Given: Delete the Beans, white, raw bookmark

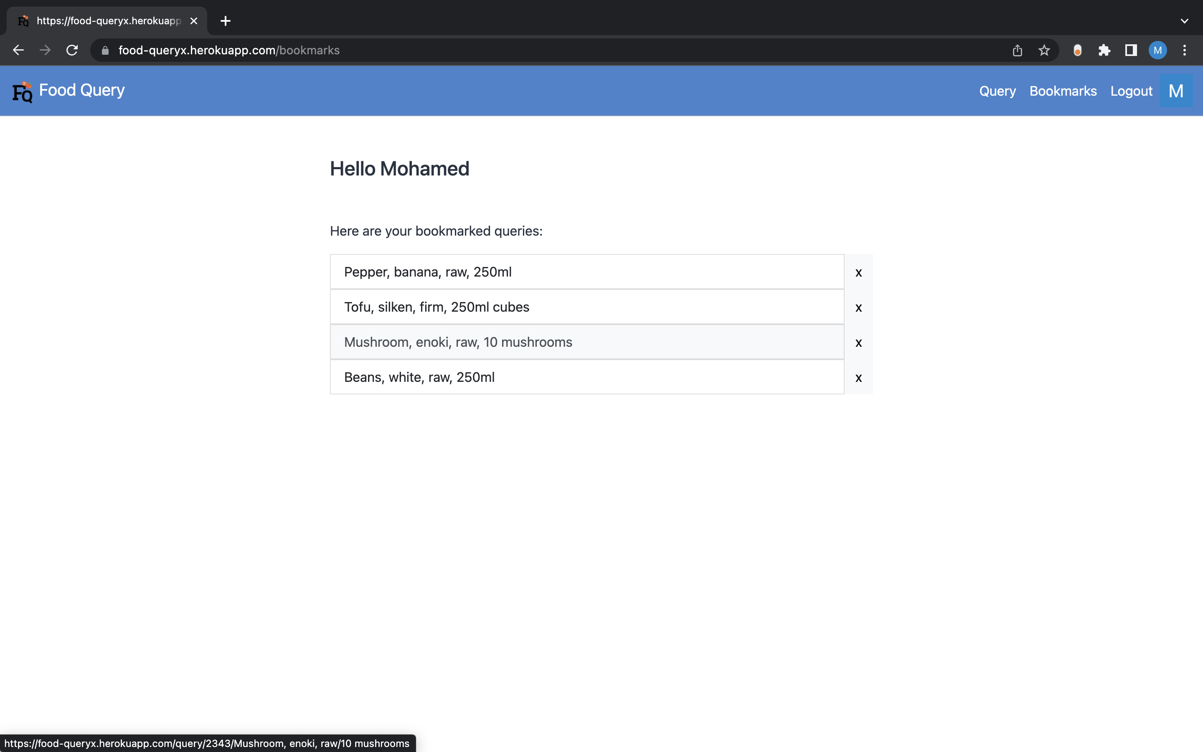Looking at the screenshot, I should pos(858,378).
